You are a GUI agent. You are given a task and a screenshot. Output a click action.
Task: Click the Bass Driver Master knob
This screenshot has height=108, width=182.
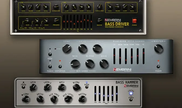tap(100, 21)
